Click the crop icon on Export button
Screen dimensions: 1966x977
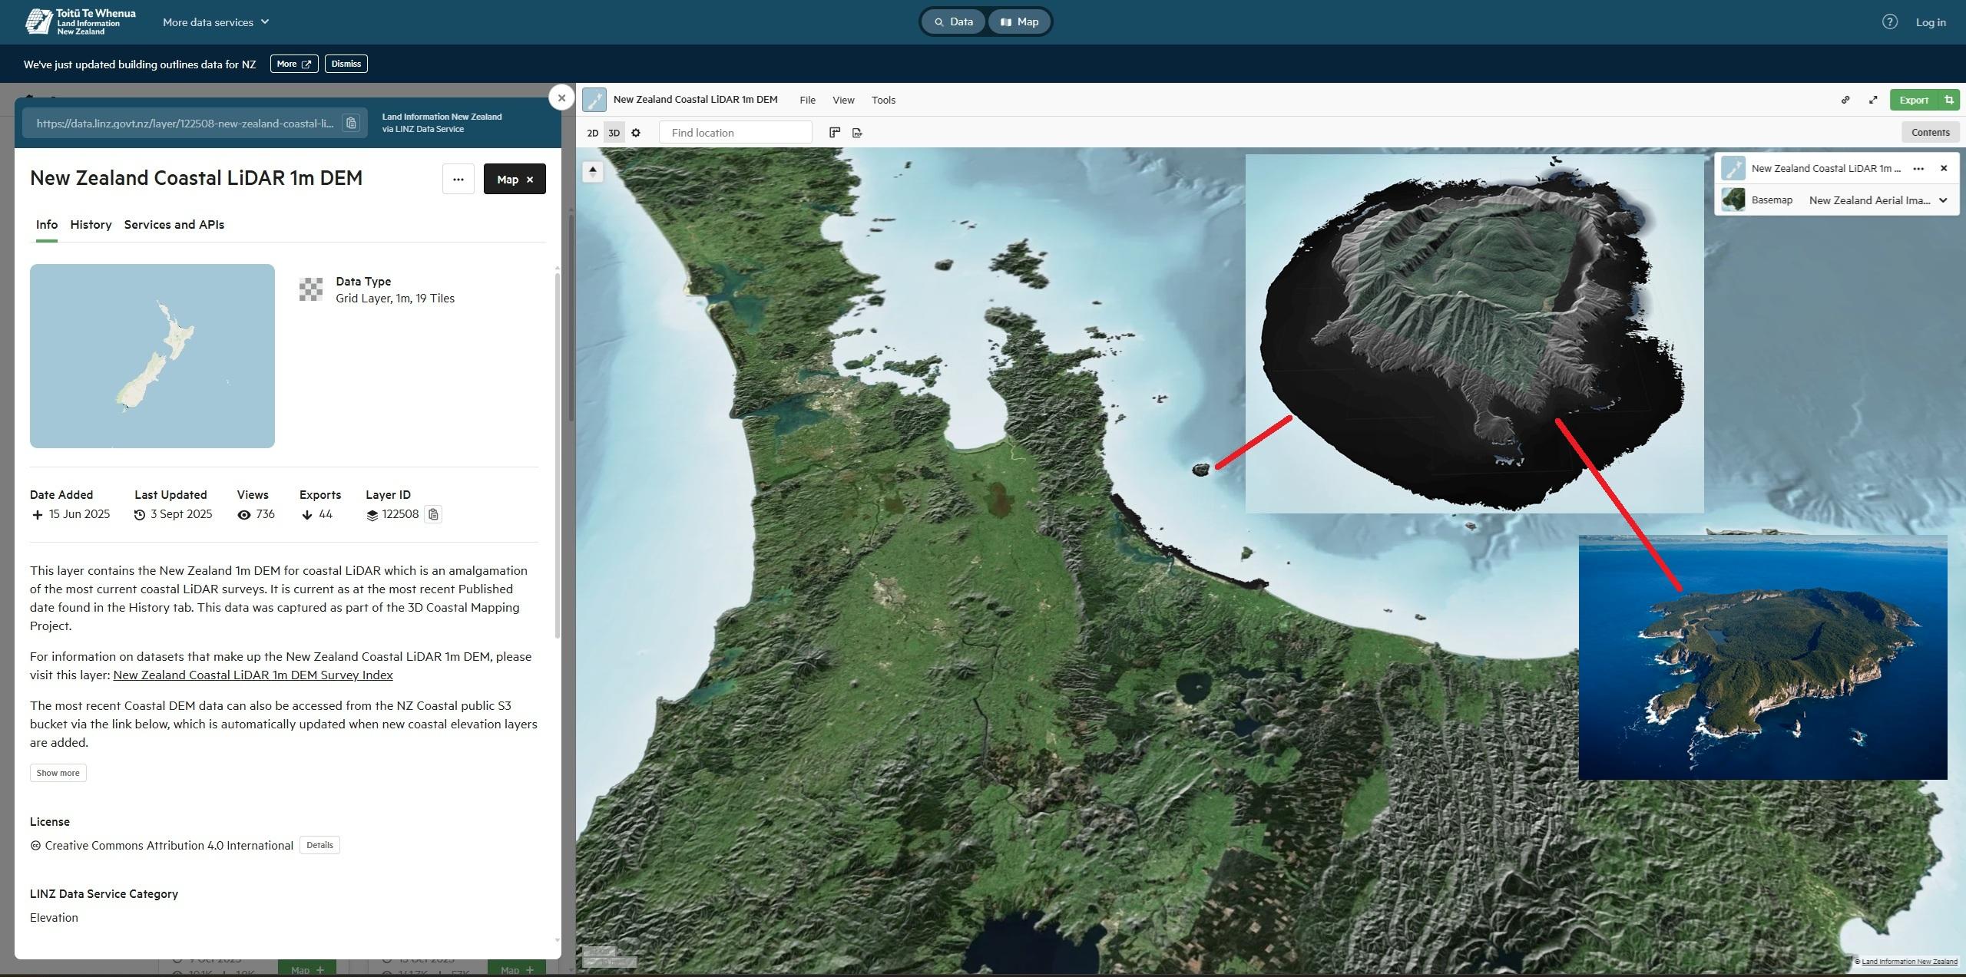[x=1949, y=100]
